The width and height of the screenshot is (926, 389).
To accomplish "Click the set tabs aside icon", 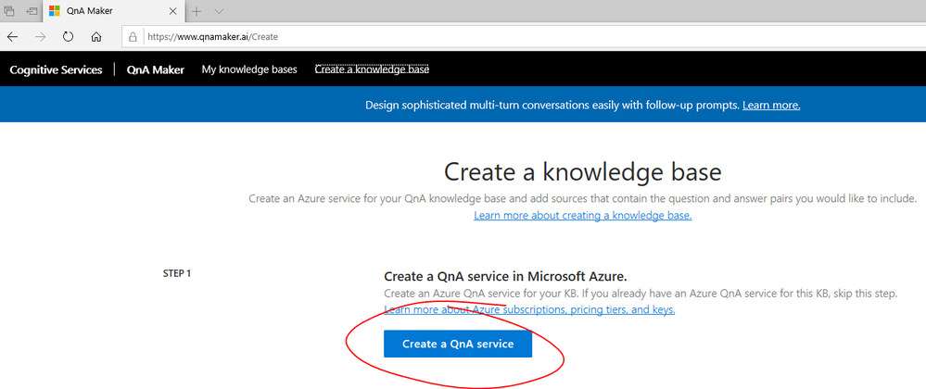I will (32, 11).
